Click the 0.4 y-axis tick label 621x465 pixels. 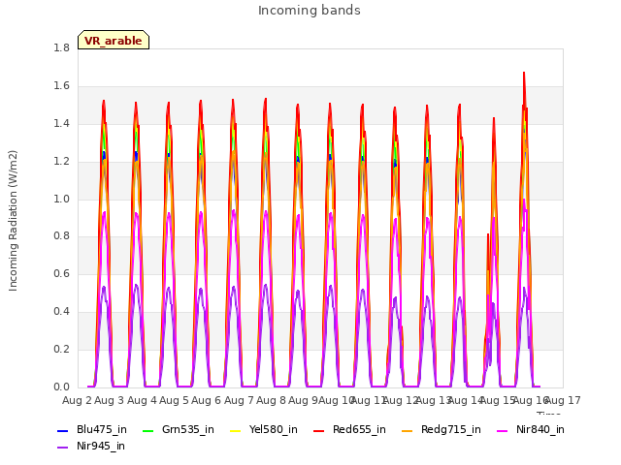(61, 312)
